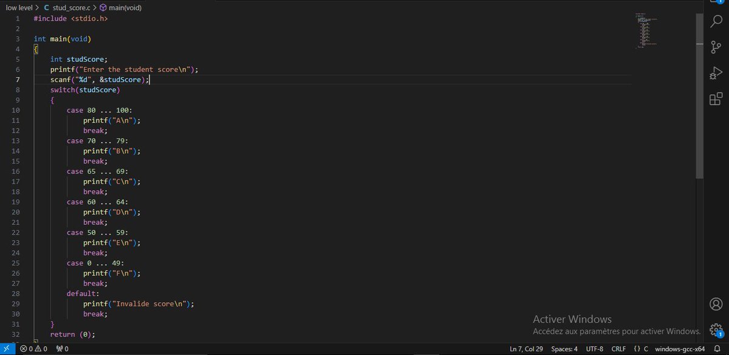Change indentation via Spaces: 4
The height and width of the screenshot is (355, 729).
pyautogui.click(x=564, y=348)
